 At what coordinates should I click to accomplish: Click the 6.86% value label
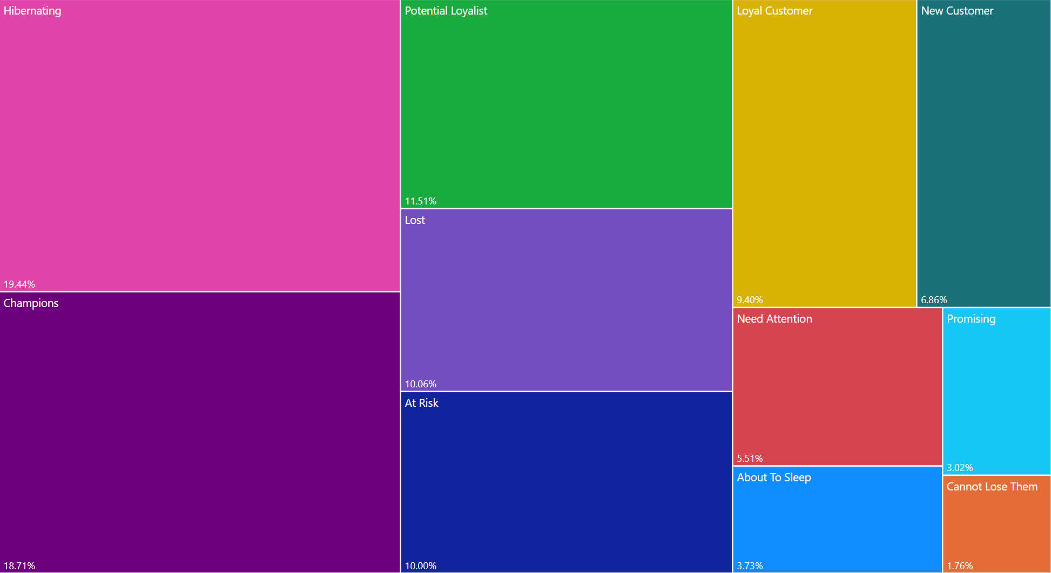pos(934,300)
